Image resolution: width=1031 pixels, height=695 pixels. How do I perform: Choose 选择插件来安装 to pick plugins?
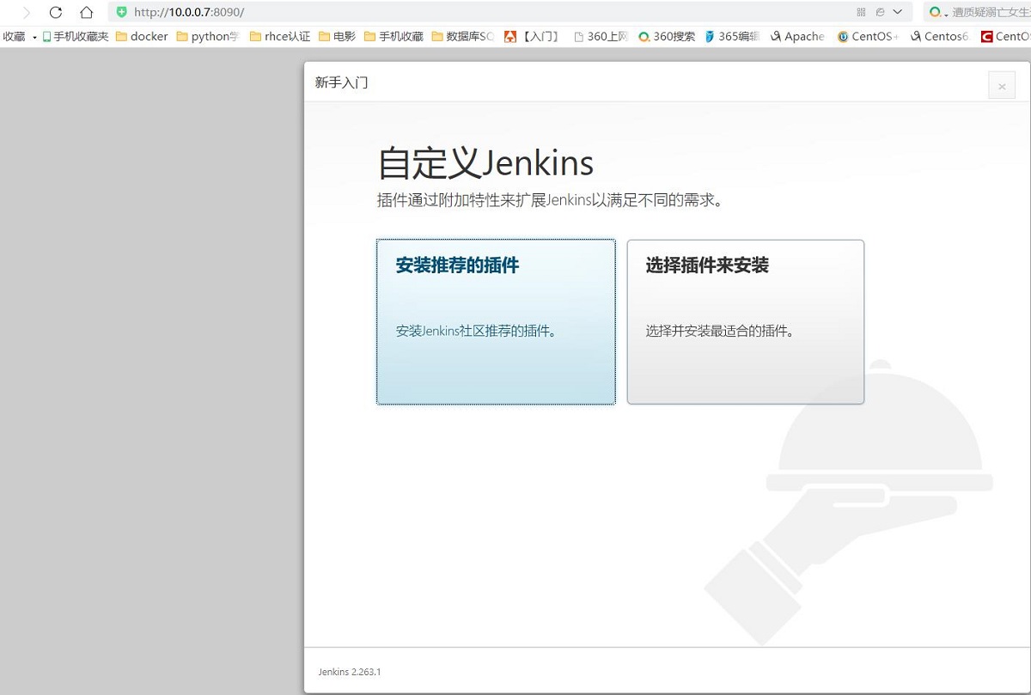[746, 321]
